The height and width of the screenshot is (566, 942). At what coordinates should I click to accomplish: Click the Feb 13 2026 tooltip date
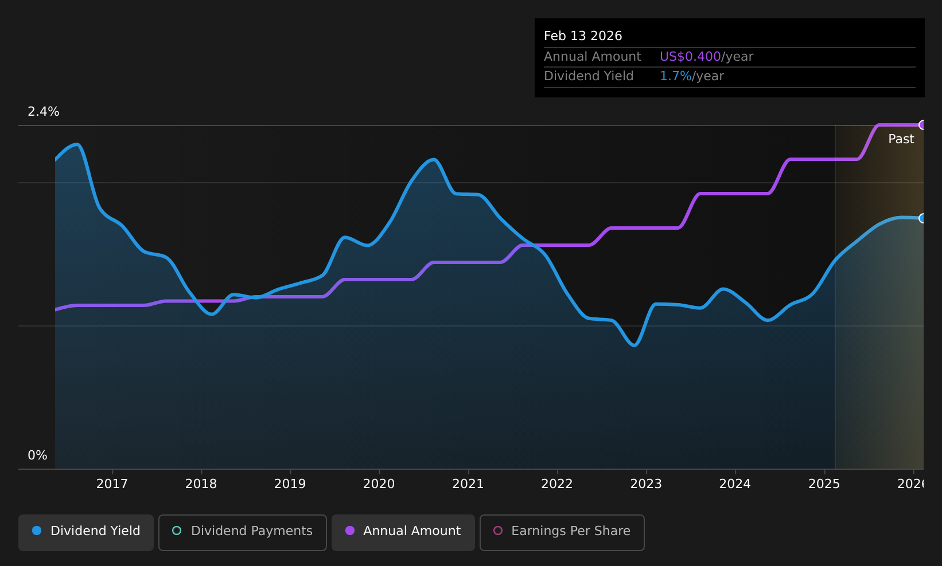[583, 36]
